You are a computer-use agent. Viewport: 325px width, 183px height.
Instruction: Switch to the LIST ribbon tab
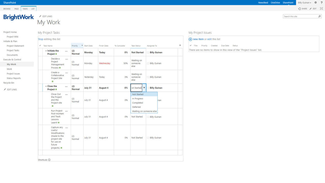pyautogui.click(x=33, y=8)
